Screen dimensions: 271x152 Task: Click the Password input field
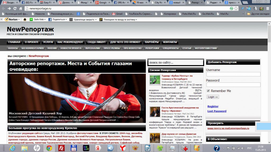(233, 85)
